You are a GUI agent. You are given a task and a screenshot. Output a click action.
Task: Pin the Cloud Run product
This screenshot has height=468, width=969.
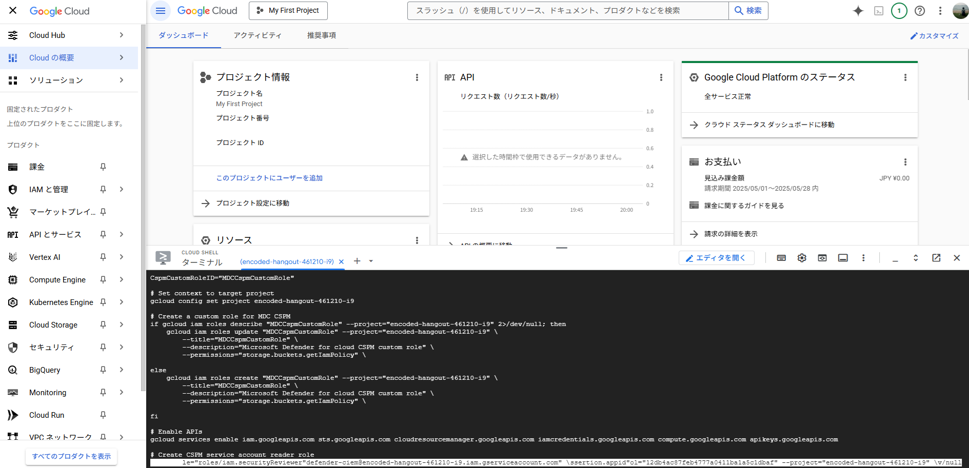click(103, 415)
